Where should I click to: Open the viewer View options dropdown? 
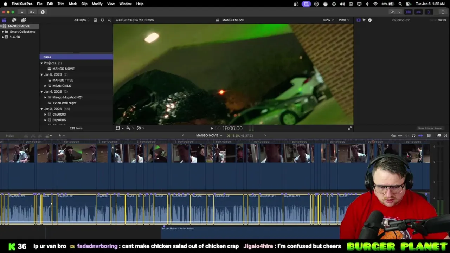pos(344,20)
